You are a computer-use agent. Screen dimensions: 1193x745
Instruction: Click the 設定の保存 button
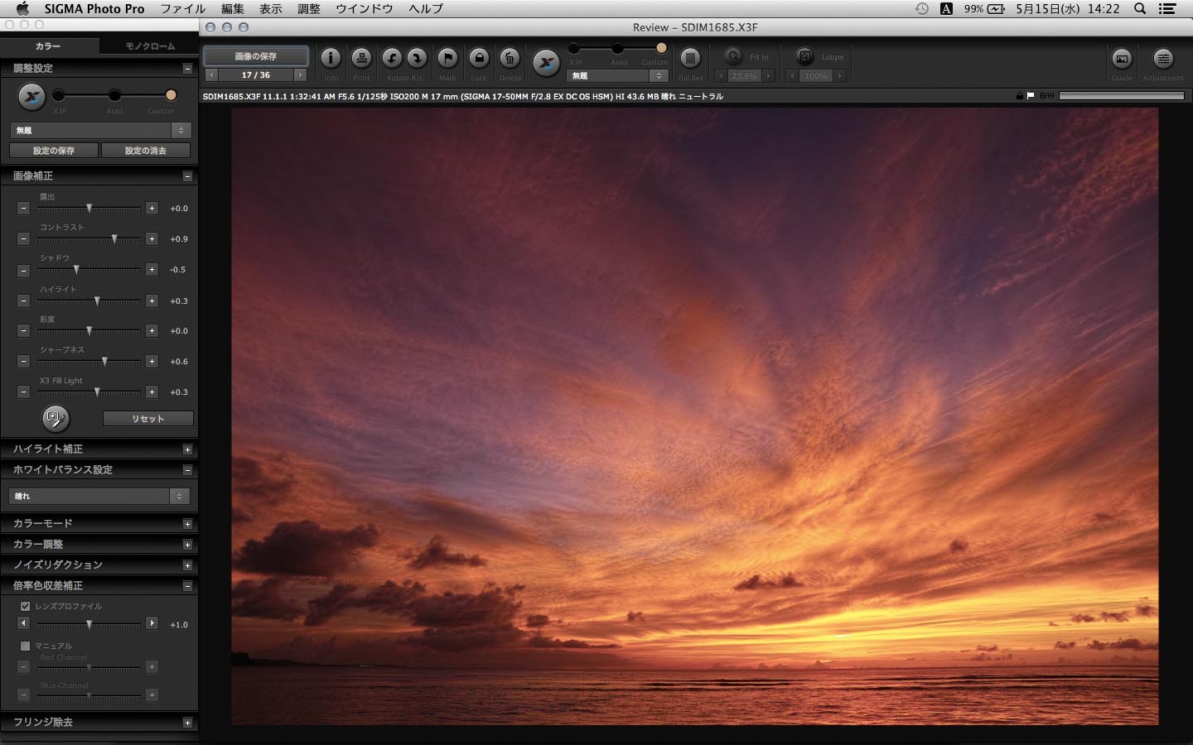click(x=54, y=151)
